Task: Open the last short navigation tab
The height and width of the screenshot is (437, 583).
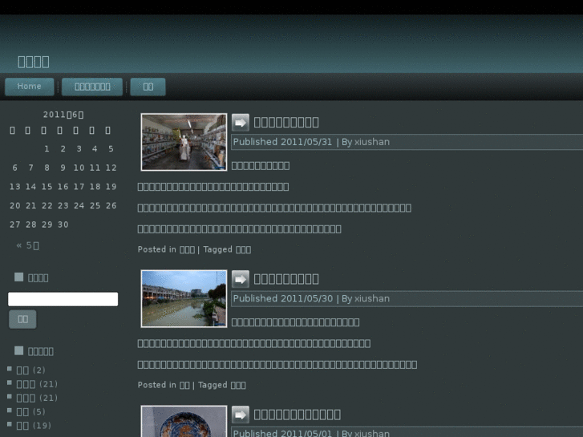Action: tap(148, 87)
